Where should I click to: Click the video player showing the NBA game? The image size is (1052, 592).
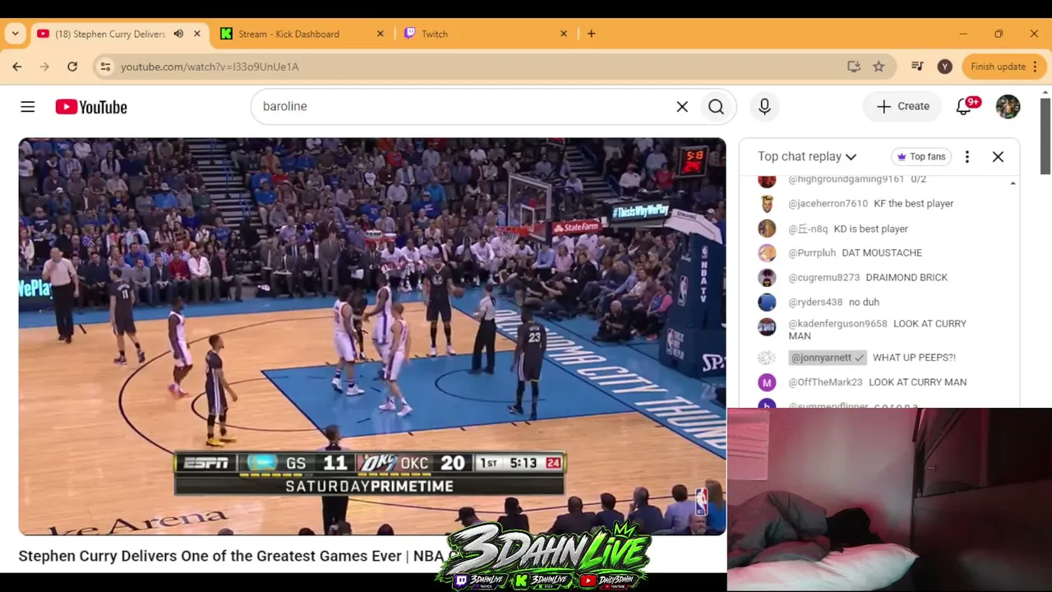pos(372,336)
